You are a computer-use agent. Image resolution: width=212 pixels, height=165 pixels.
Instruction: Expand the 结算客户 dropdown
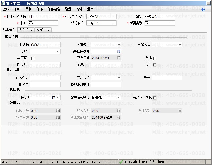tap(114, 23)
